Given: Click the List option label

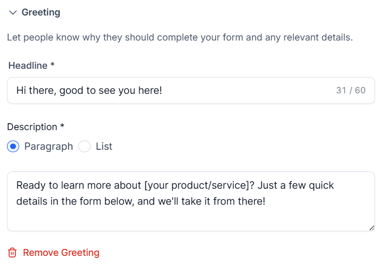Looking at the screenshot, I should coord(104,147).
